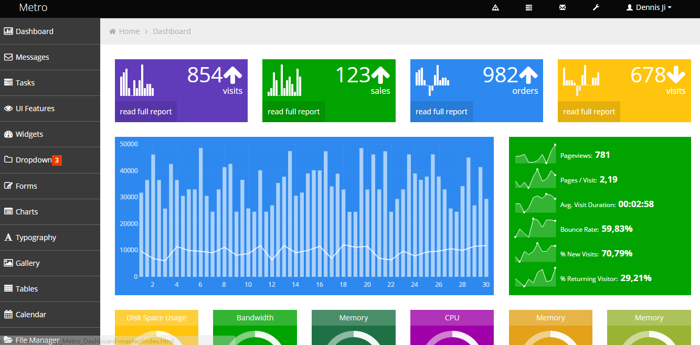
Task: Click the Home icon in breadcrumb
Action: point(112,31)
